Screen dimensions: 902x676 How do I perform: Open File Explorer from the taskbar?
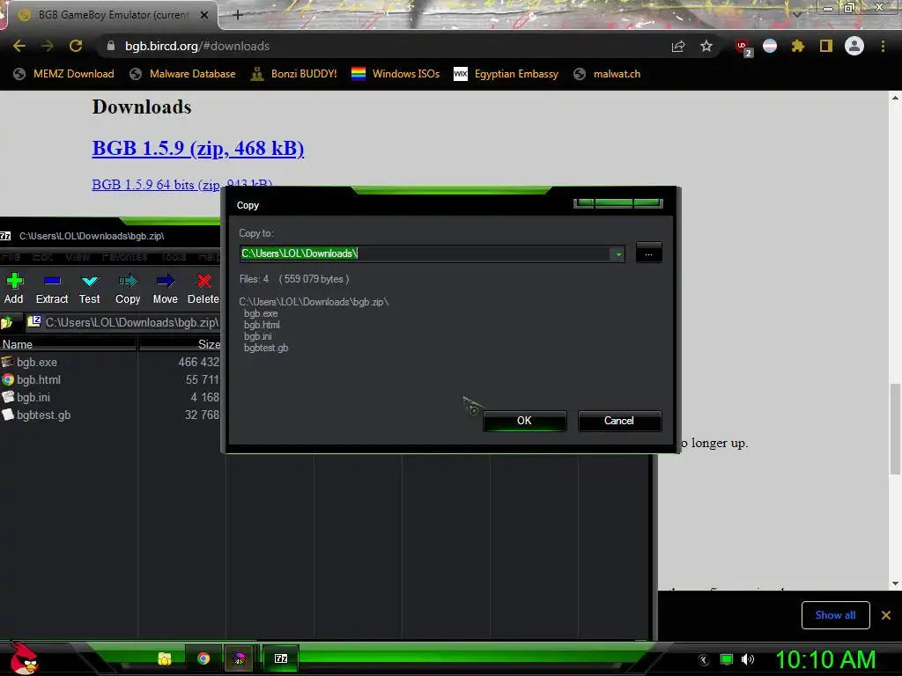pyautogui.click(x=165, y=658)
